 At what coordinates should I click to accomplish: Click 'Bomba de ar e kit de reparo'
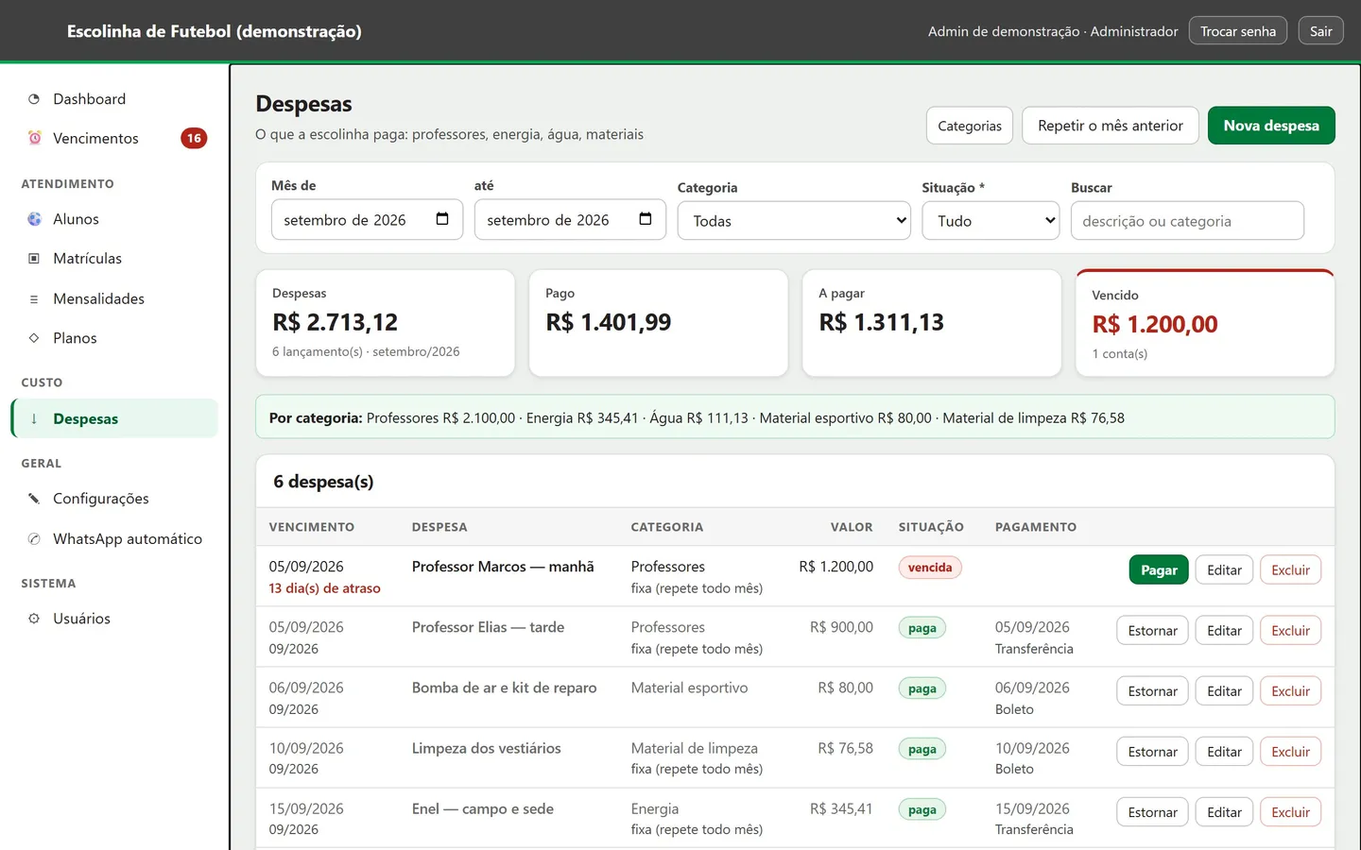505,688
